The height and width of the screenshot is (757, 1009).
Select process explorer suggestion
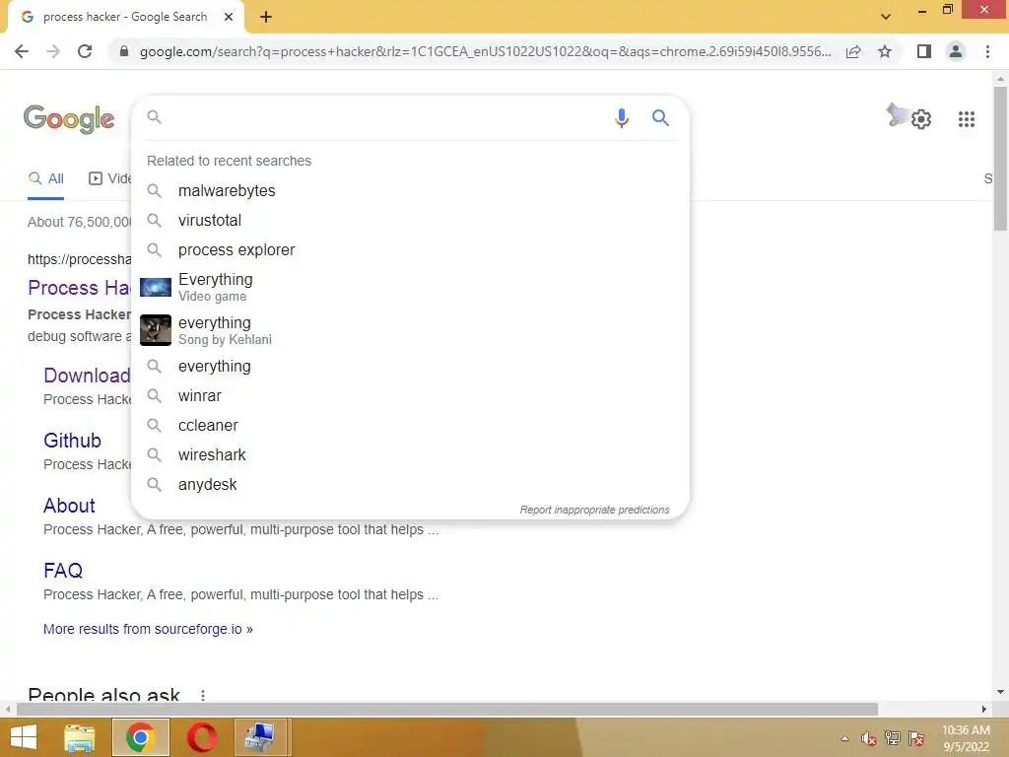[x=410, y=249]
